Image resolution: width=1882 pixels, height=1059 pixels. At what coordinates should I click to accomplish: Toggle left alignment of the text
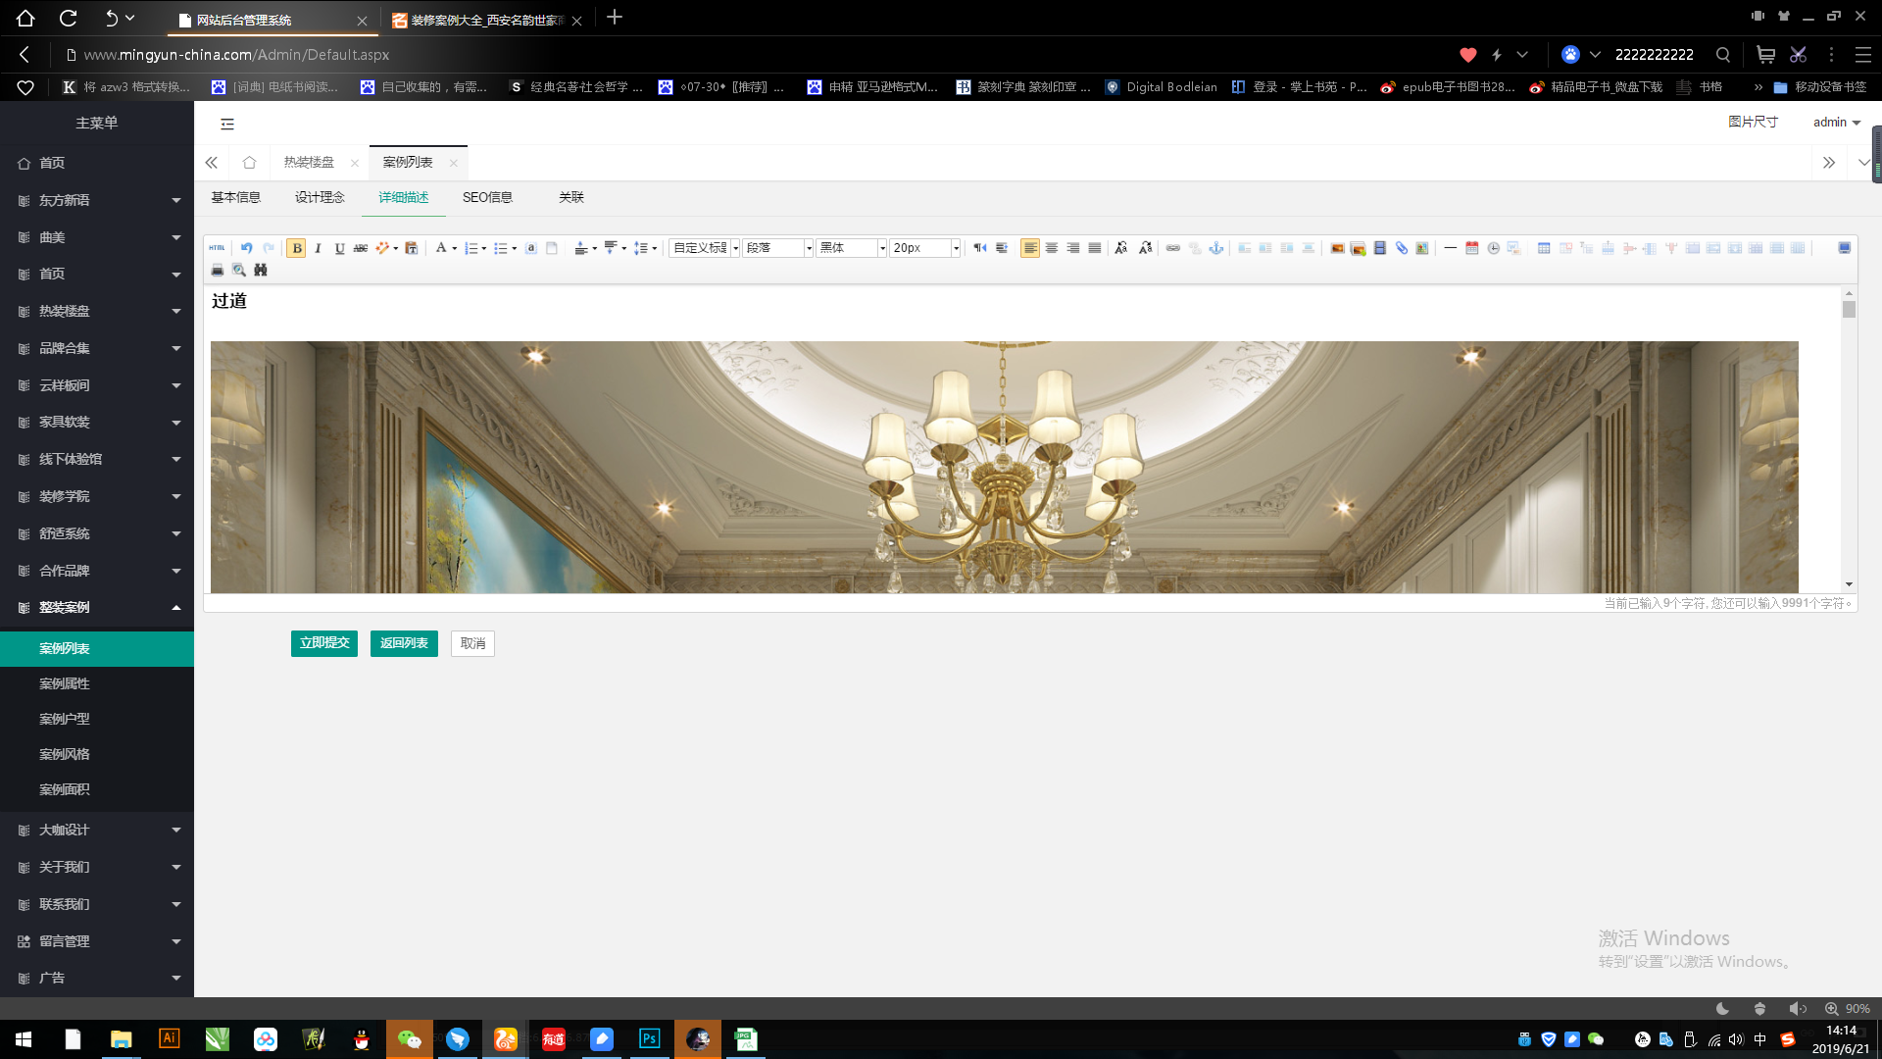(1029, 248)
